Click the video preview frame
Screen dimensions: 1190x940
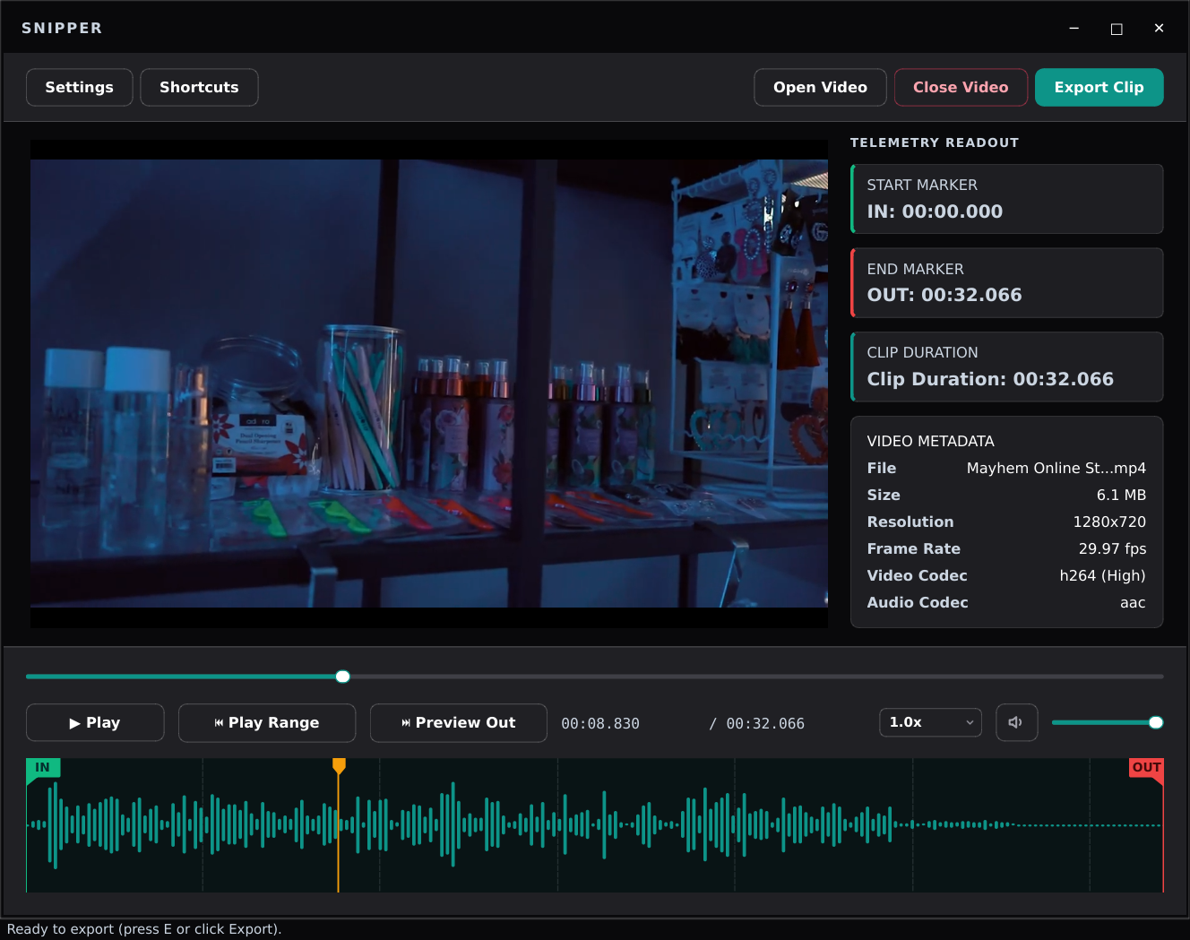pos(429,384)
